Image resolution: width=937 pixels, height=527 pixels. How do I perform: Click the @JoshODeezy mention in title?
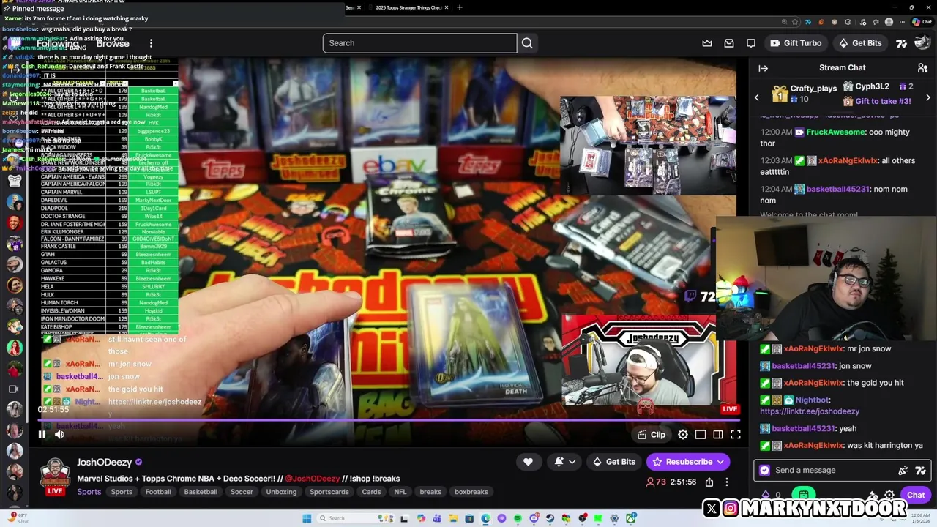pos(313,479)
